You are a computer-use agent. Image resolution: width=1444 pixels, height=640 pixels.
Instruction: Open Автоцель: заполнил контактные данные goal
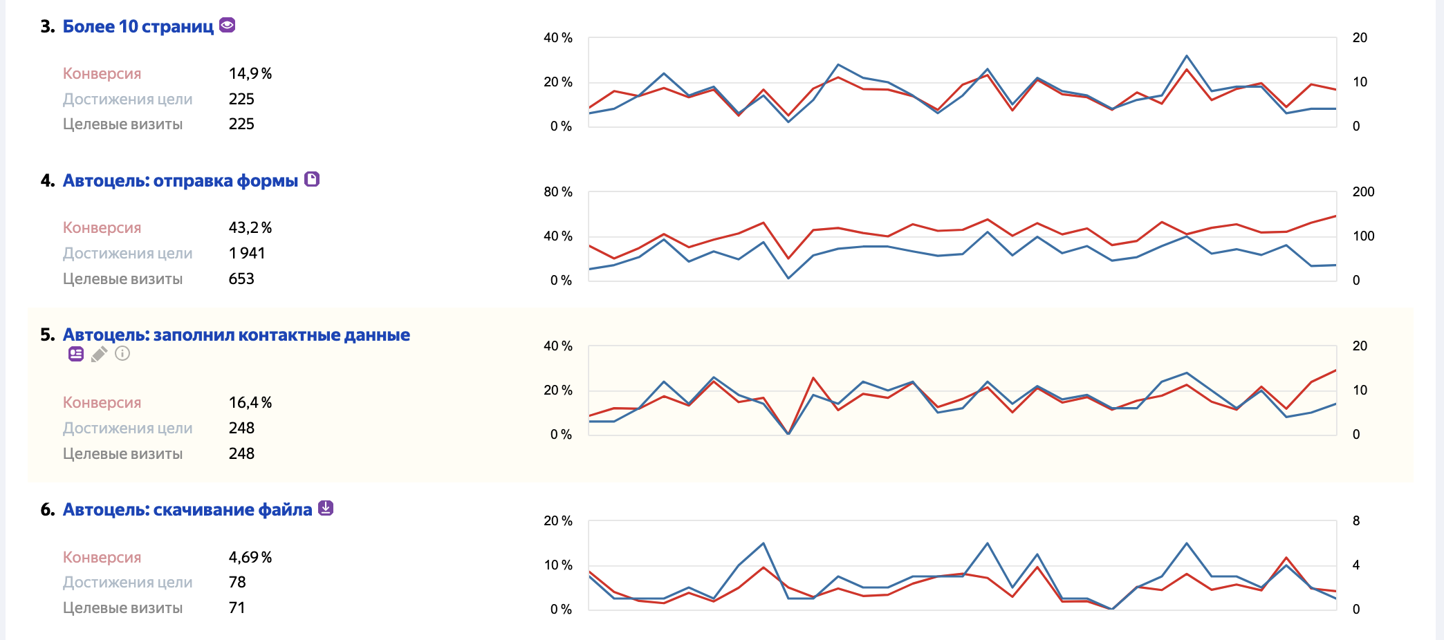(x=236, y=335)
